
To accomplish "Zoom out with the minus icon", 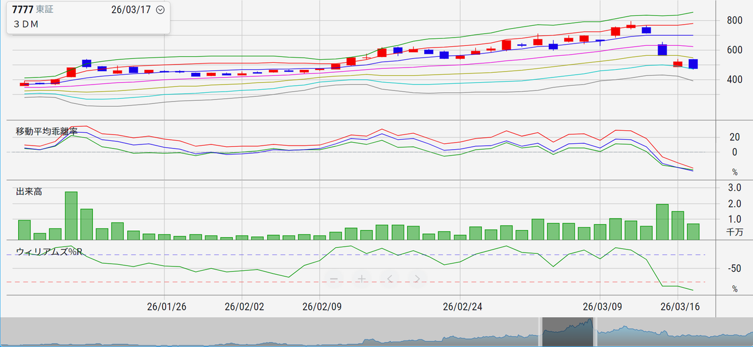I will click(334, 278).
